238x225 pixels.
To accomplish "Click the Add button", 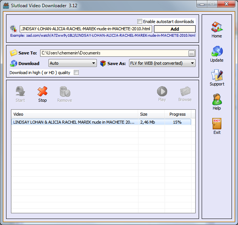I will [x=175, y=29].
